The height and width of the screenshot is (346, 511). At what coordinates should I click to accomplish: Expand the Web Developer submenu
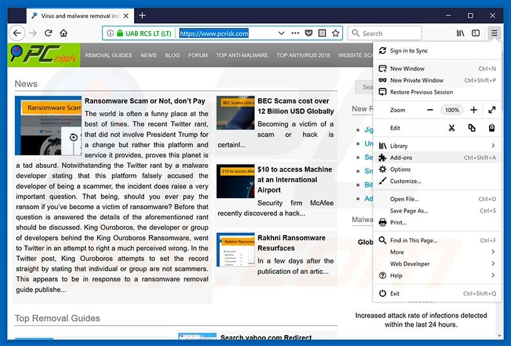pos(493,264)
